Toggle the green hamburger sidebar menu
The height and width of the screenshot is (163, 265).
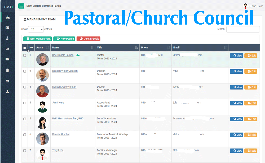[x=21, y=6]
